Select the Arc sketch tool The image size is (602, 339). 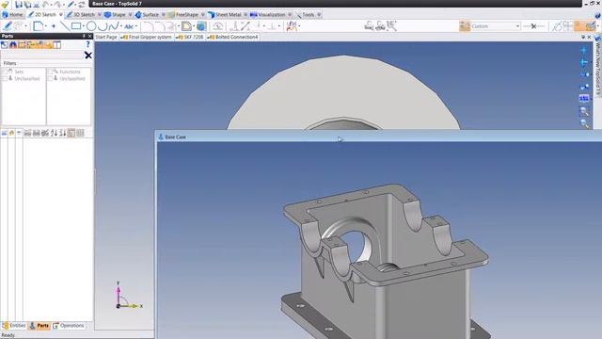(103, 26)
